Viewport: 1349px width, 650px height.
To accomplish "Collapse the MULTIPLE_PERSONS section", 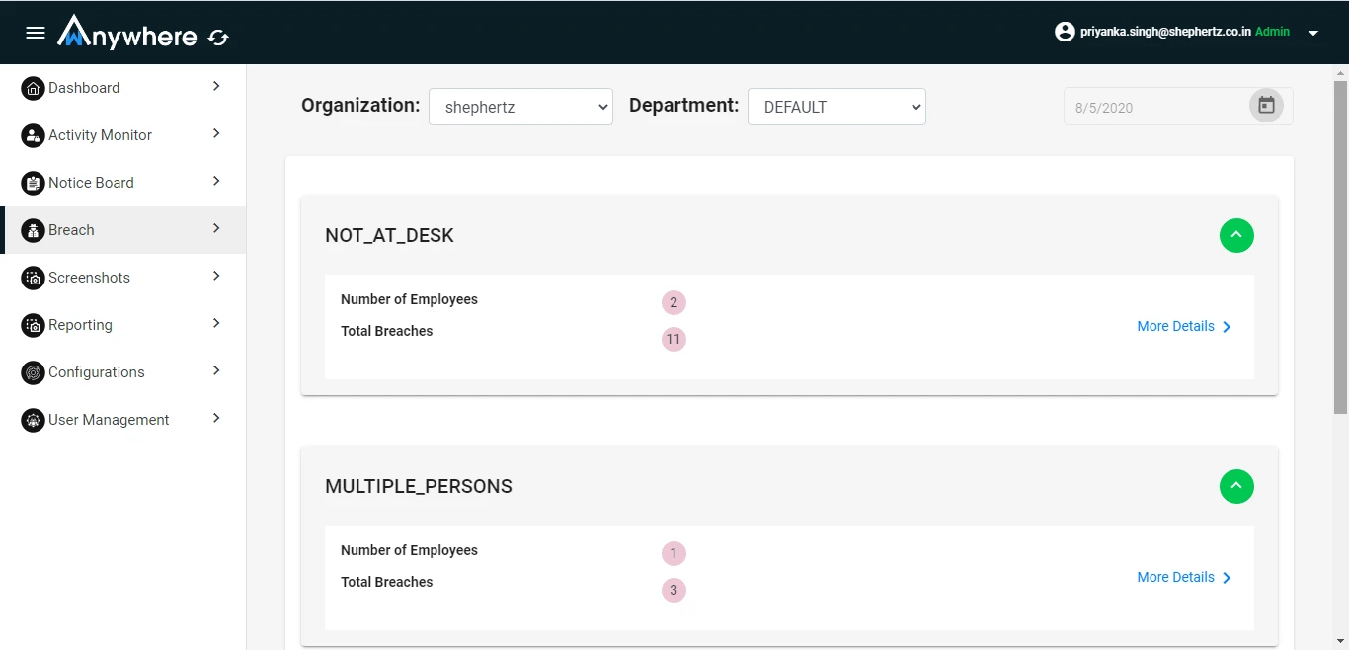I will pyautogui.click(x=1236, y=486).
